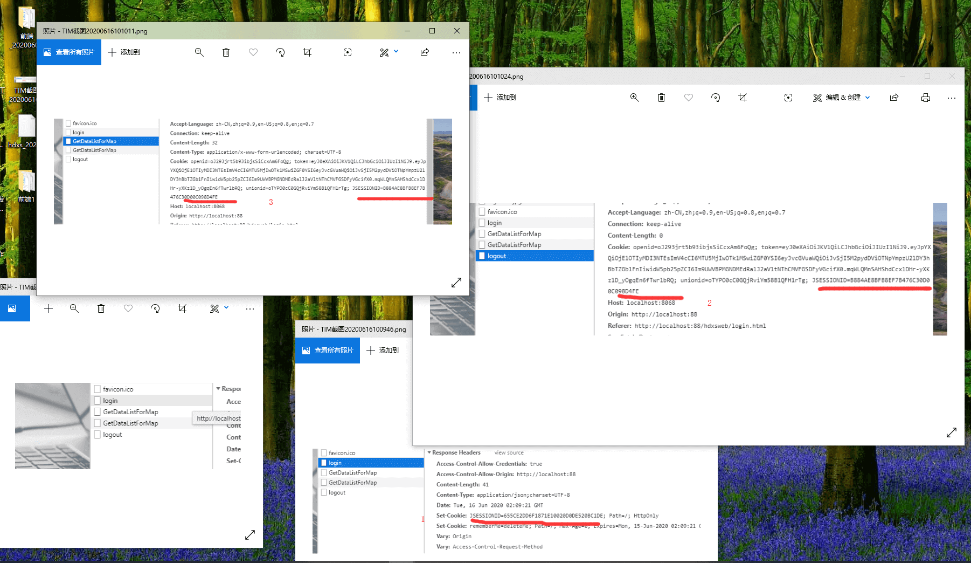Click 添加到 in bottom-center Photos window
This screenshot has height=563, width=971.
383,351
